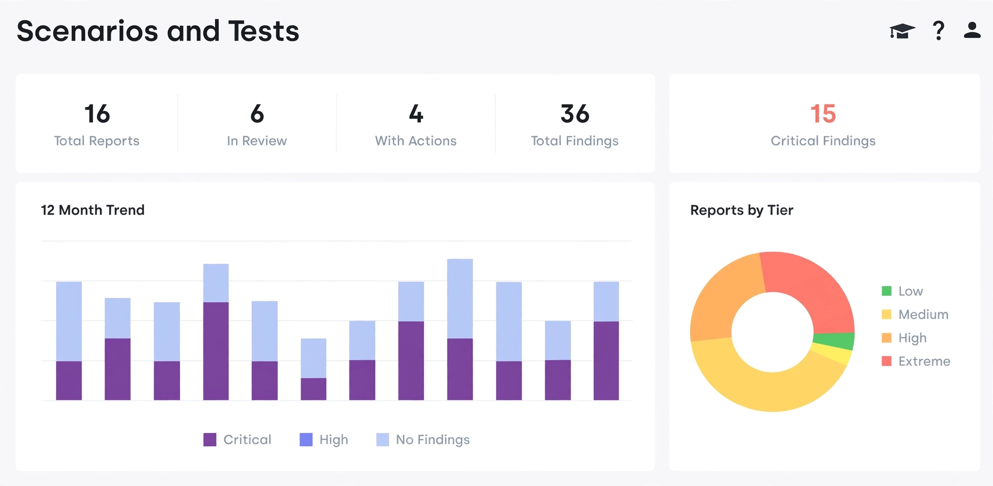The image size is (993, 486).
Task: Toggle the blue High bar-chart legend swatch
Action: point(306,439)
